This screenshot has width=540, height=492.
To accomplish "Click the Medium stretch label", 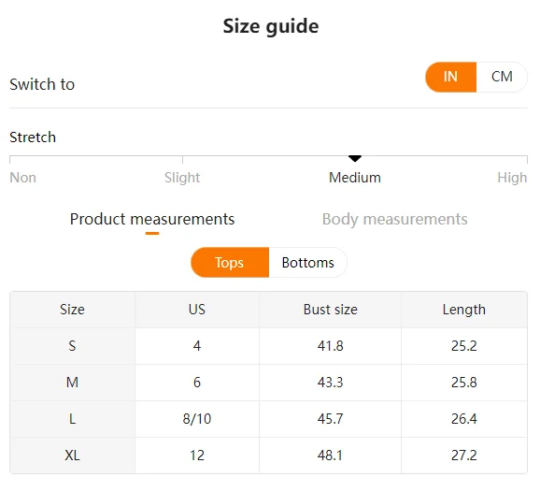I will pos(355,178).
